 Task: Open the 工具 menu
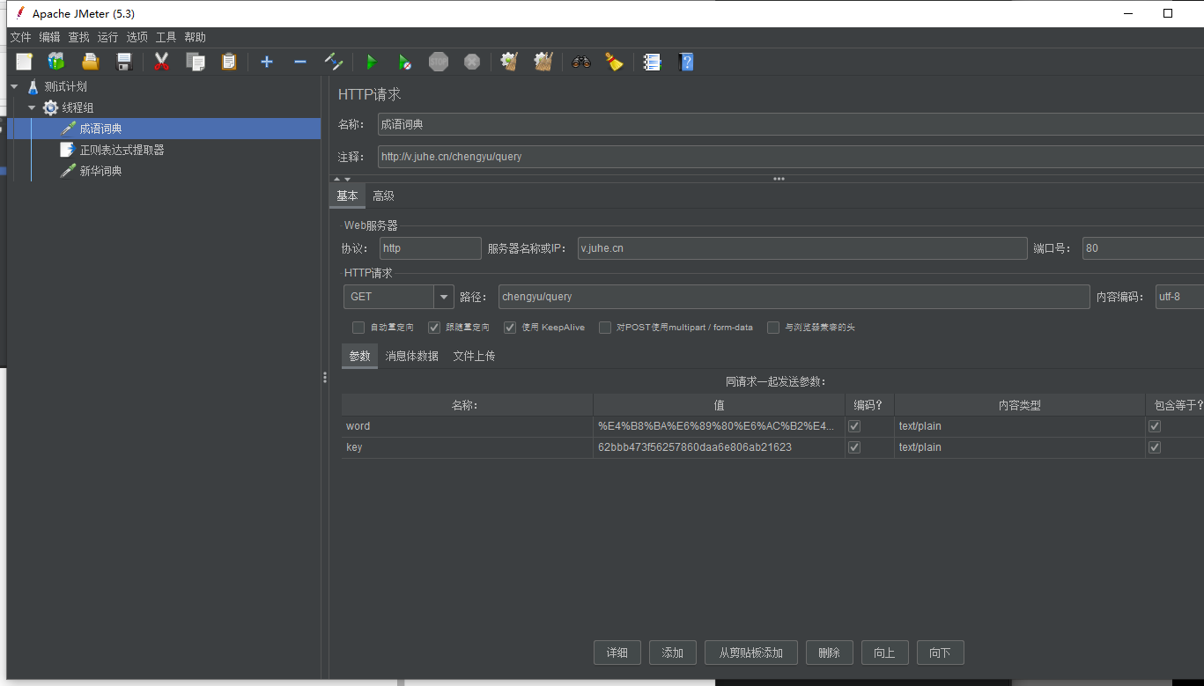pyautogui.click(x=166, y=37)
